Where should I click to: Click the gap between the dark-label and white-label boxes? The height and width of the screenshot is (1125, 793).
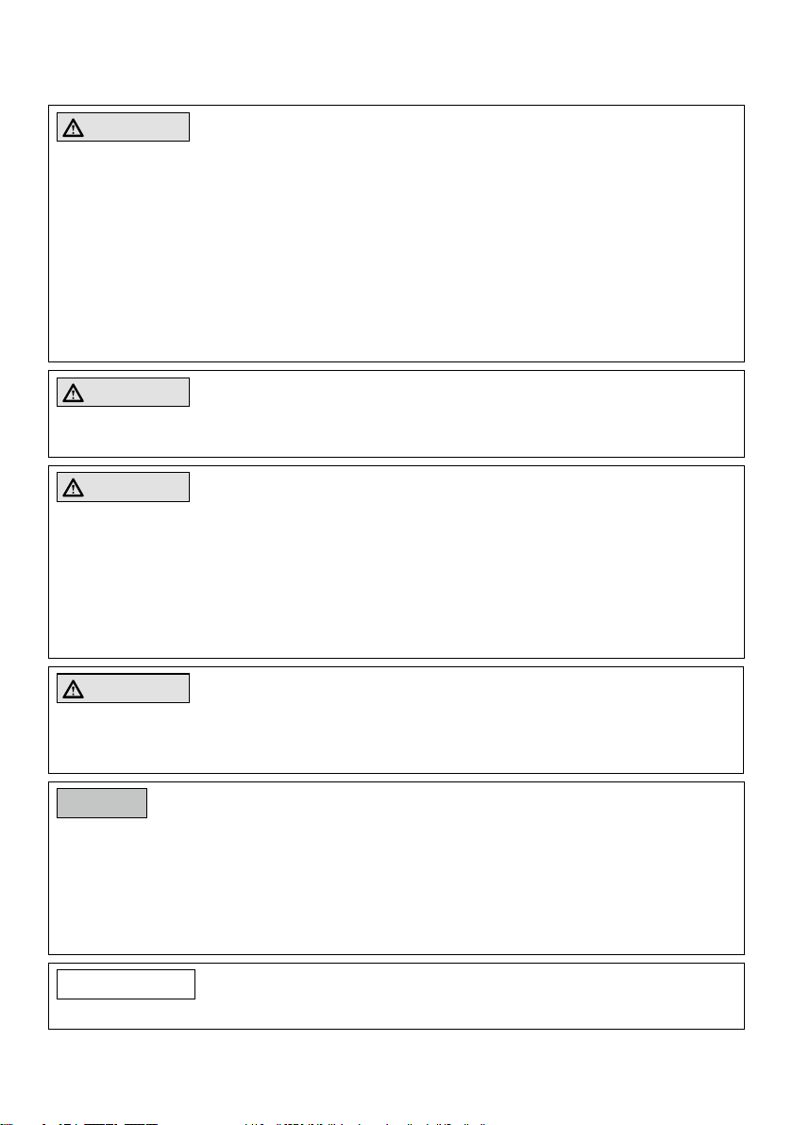(x=396, y=959)
